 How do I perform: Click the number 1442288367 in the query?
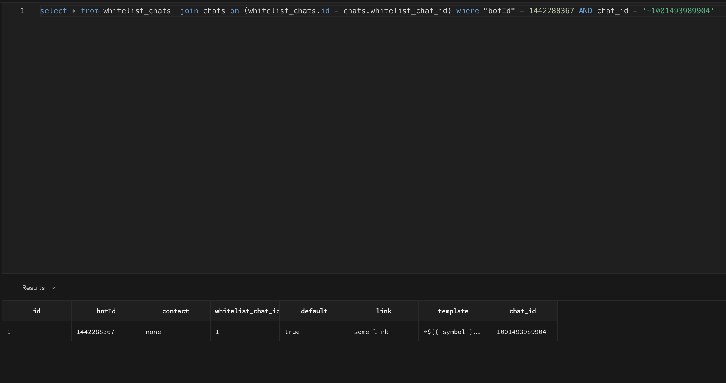point(552,11)
